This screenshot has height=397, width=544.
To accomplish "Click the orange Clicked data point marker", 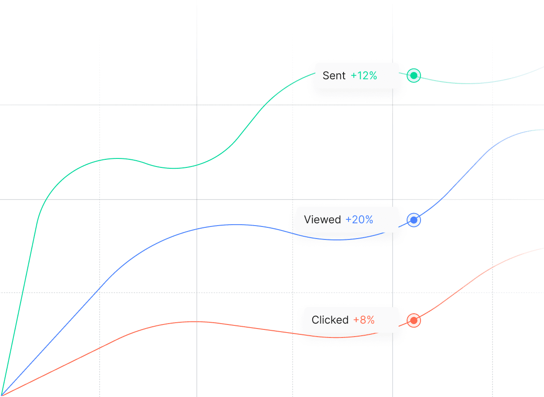I will (414, 320).
